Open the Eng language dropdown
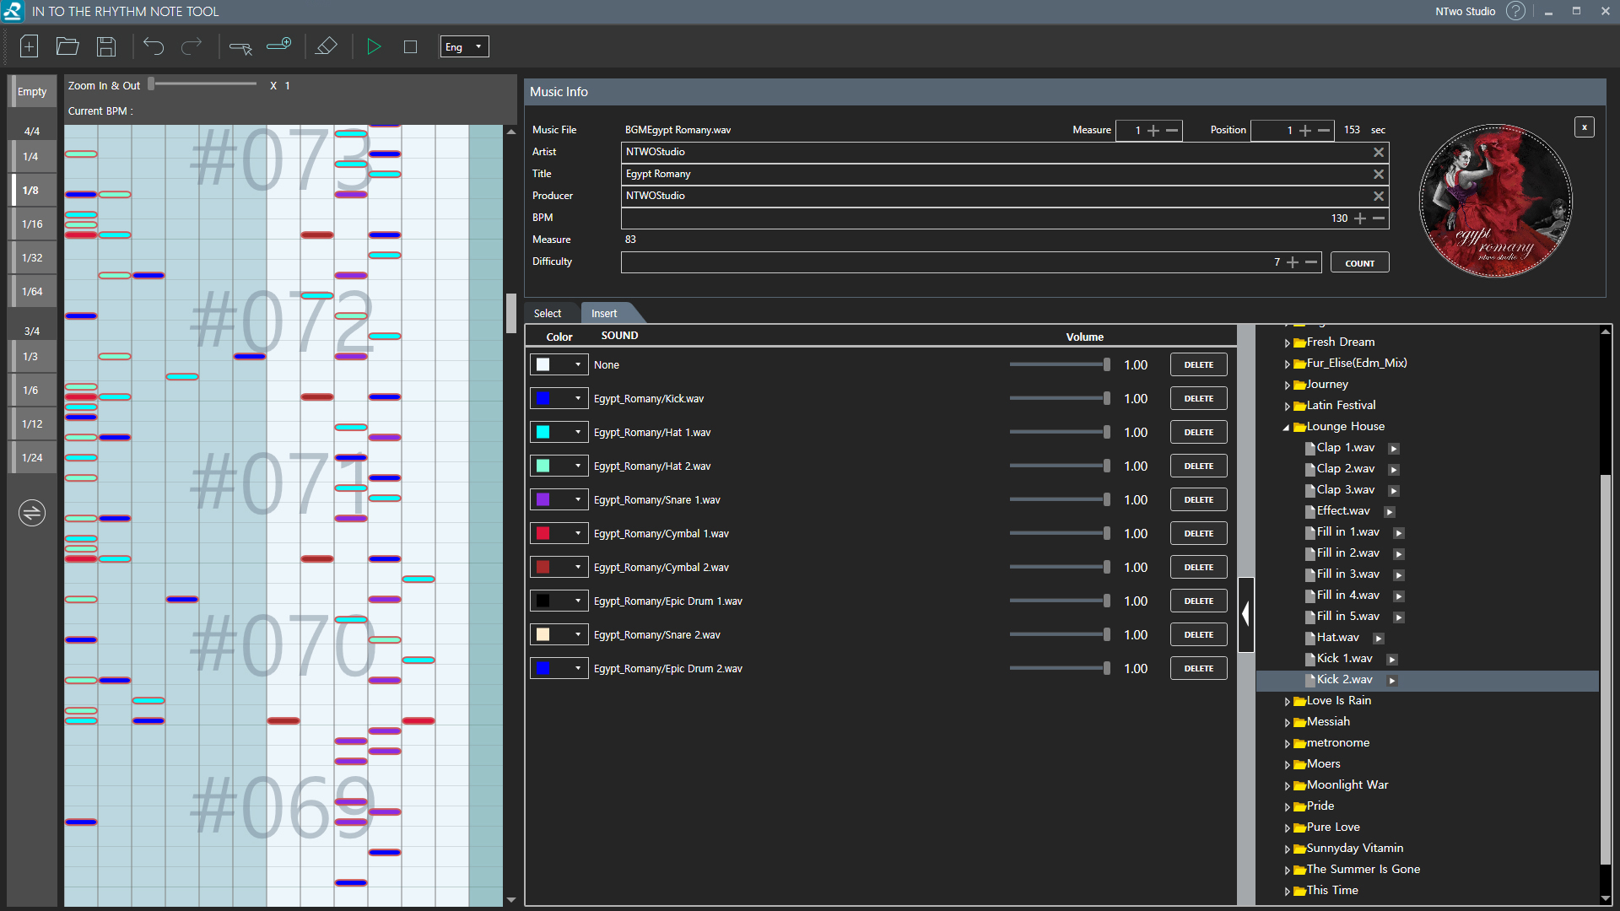 [x=464, y=47]
